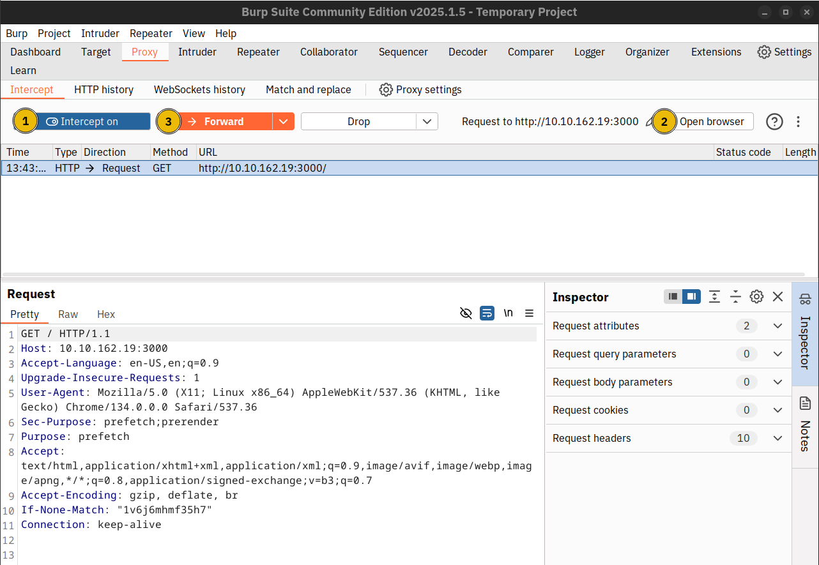Select the intercepted GET request row
Screen dimensions: 819x565
pyautogui.click(x=409, y=168)
